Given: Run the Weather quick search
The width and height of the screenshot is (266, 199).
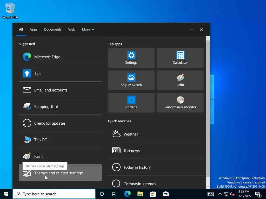Looking at the screenshot, I should (156, 134).
